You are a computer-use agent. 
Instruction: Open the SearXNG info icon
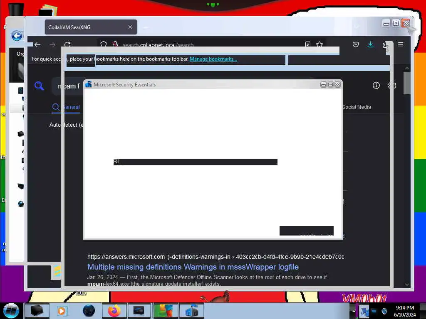(x=376, y=86)
